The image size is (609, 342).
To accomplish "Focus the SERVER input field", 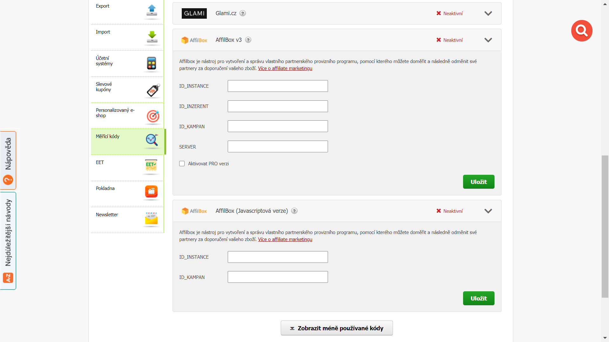I will click(x=278, y=147).
